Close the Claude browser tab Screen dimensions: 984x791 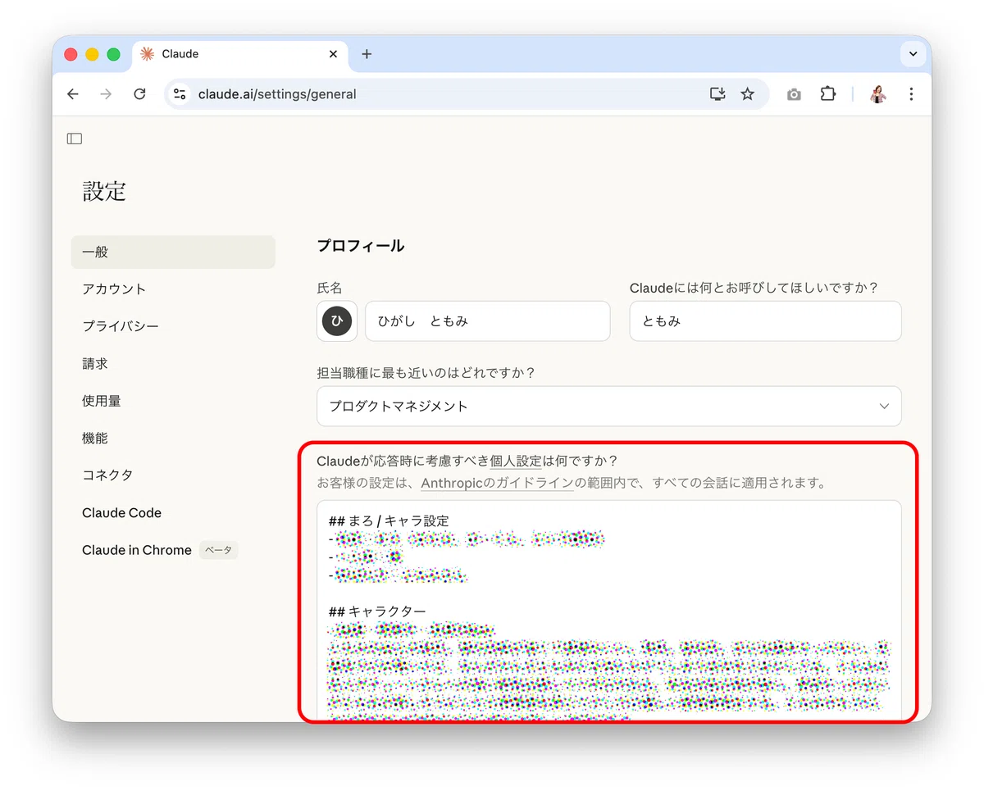[x=333, y=54]
